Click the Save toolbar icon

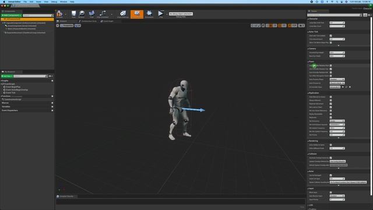point(74,14)
